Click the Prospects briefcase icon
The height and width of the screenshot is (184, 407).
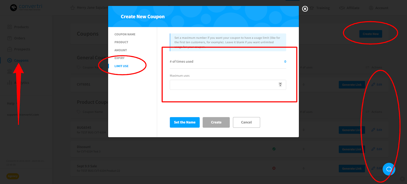click(x=10, y=49)
